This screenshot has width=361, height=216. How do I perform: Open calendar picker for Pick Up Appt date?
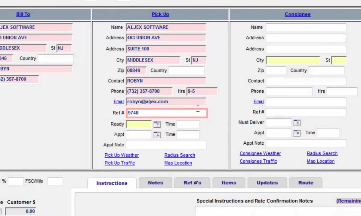157,135
